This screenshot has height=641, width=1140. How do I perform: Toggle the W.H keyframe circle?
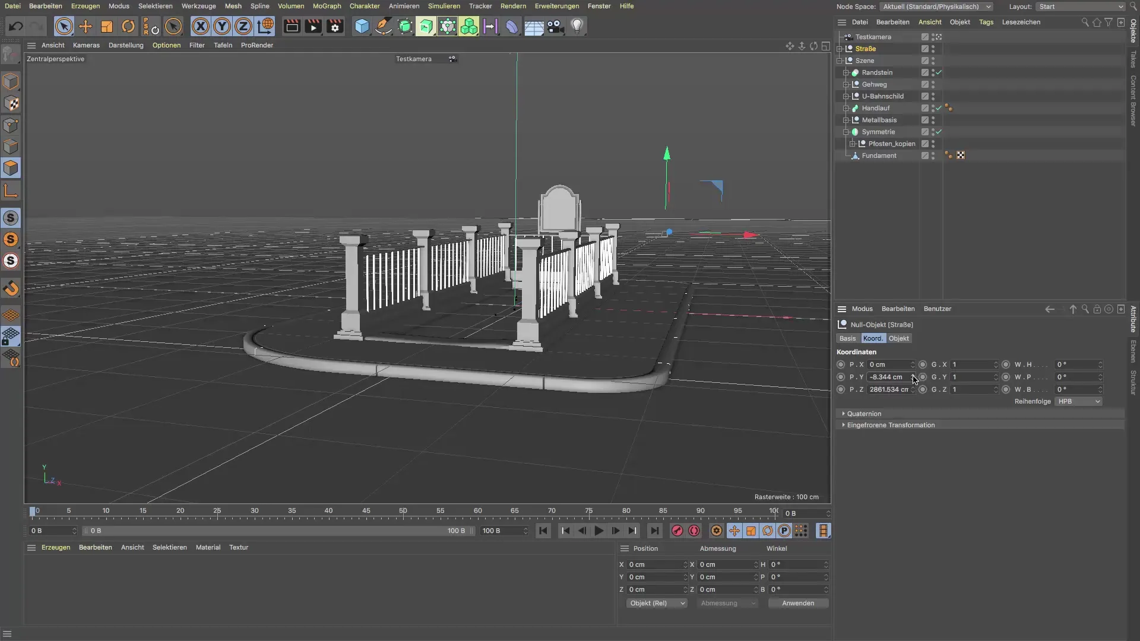(1006, 364)
